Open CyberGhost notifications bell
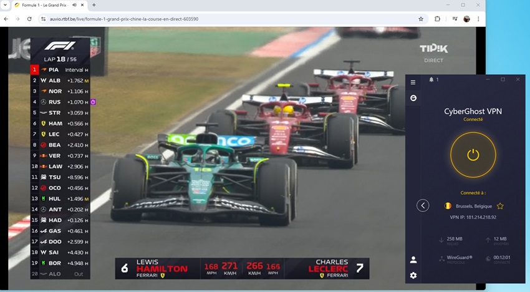 (431, 79)
